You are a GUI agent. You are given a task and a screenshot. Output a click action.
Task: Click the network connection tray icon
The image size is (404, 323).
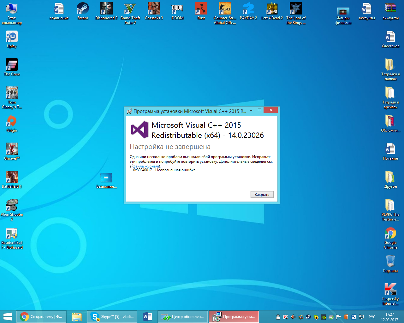tap(361, 317)
